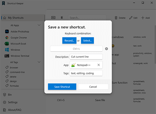Click the Delete toolbar label
The image size is (156, 114).
pyautogui.click(x=122, y=18)
